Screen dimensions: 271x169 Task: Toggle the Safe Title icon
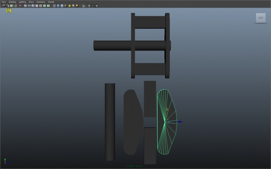tap(48, 6)
